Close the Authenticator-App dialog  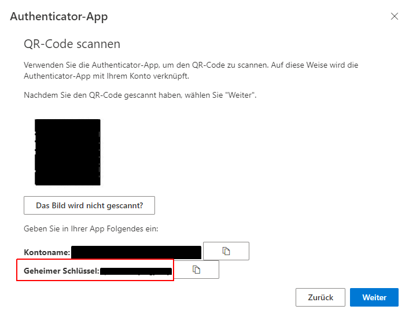click(x=395, y=16)
